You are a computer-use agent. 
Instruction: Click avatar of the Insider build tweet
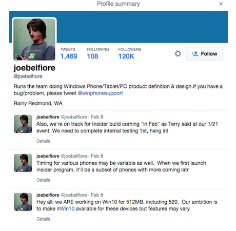(x=23, y=124)
